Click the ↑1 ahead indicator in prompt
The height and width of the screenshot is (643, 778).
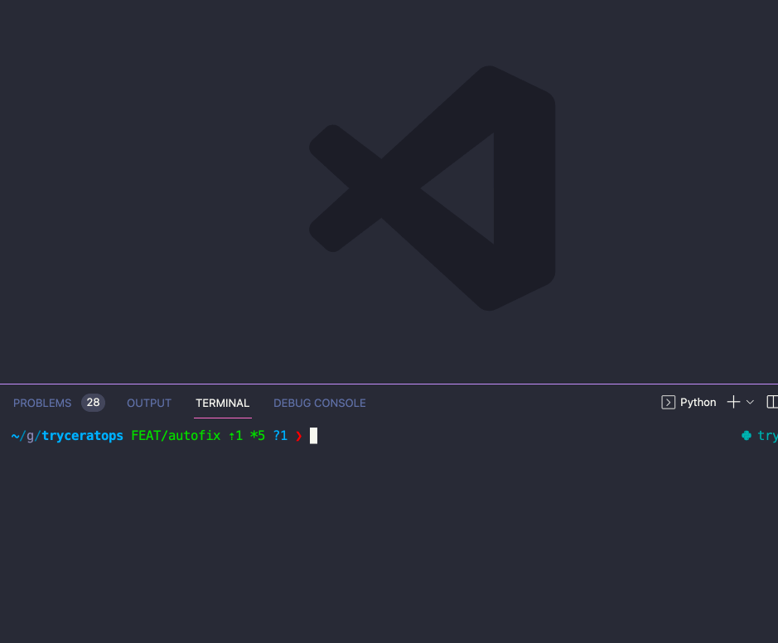pos(235,436)
